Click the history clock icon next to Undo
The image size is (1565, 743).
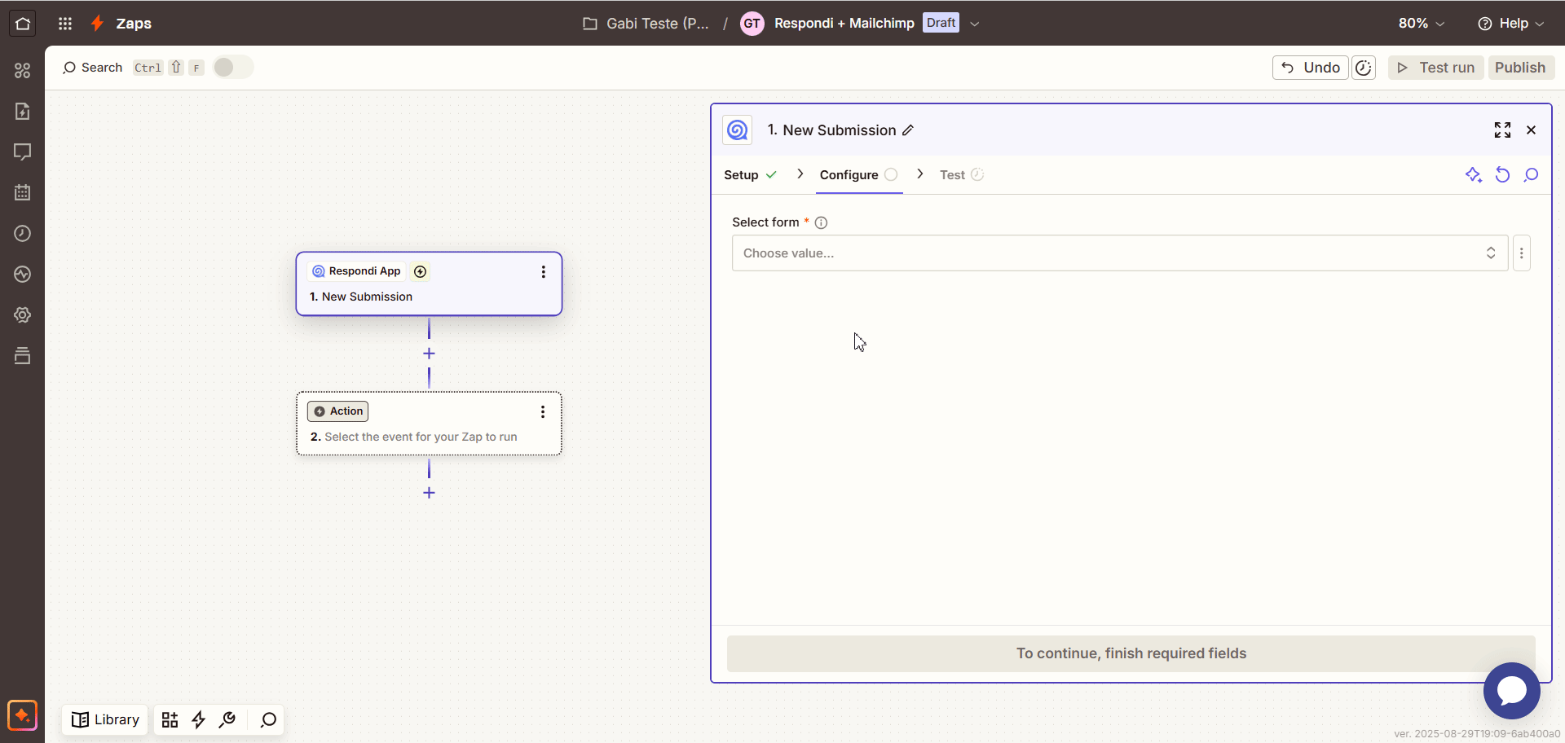[x=1364, y=68]
